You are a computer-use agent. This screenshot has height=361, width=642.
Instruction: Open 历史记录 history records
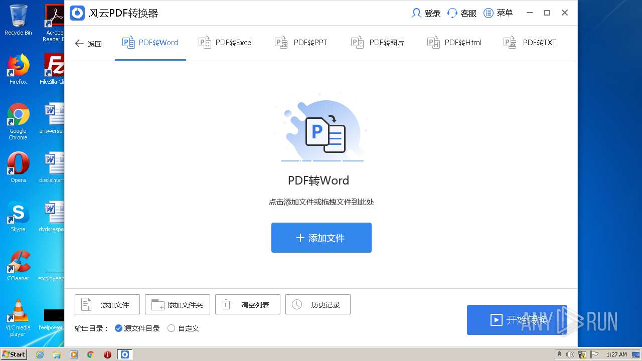(318, 304)
